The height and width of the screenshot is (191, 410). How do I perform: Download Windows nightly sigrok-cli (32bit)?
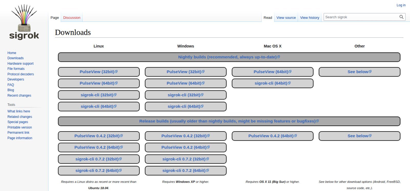point(186,95)
